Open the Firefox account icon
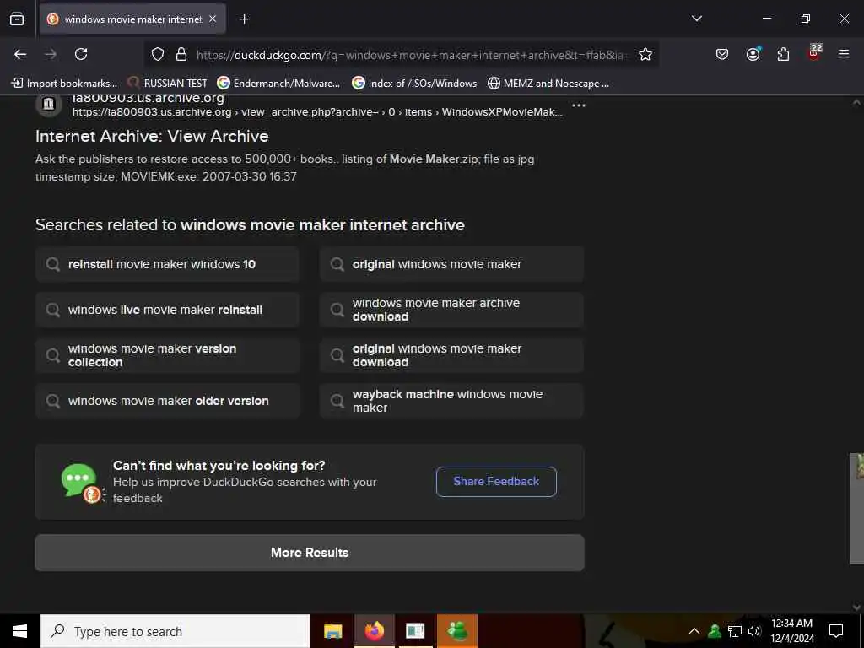 tap(753, 54)
